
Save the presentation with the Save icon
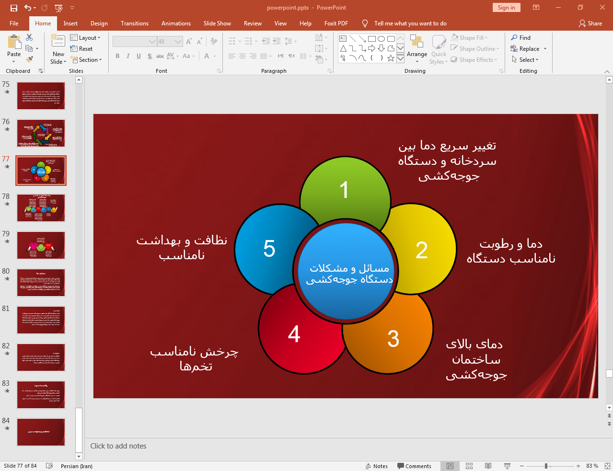[14, 8]
